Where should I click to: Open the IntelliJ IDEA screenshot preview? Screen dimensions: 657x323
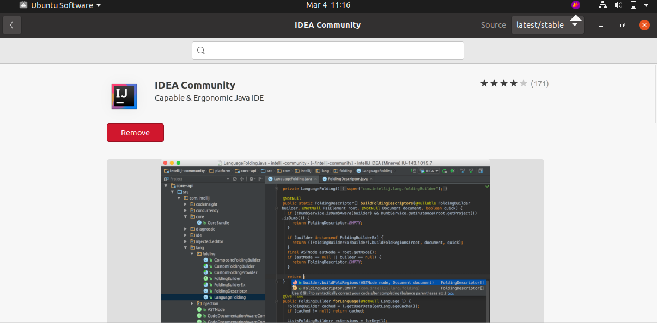325,241
